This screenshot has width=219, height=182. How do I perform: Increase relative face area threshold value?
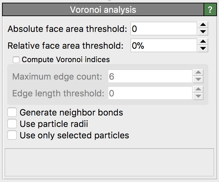(x=203, y=42)
